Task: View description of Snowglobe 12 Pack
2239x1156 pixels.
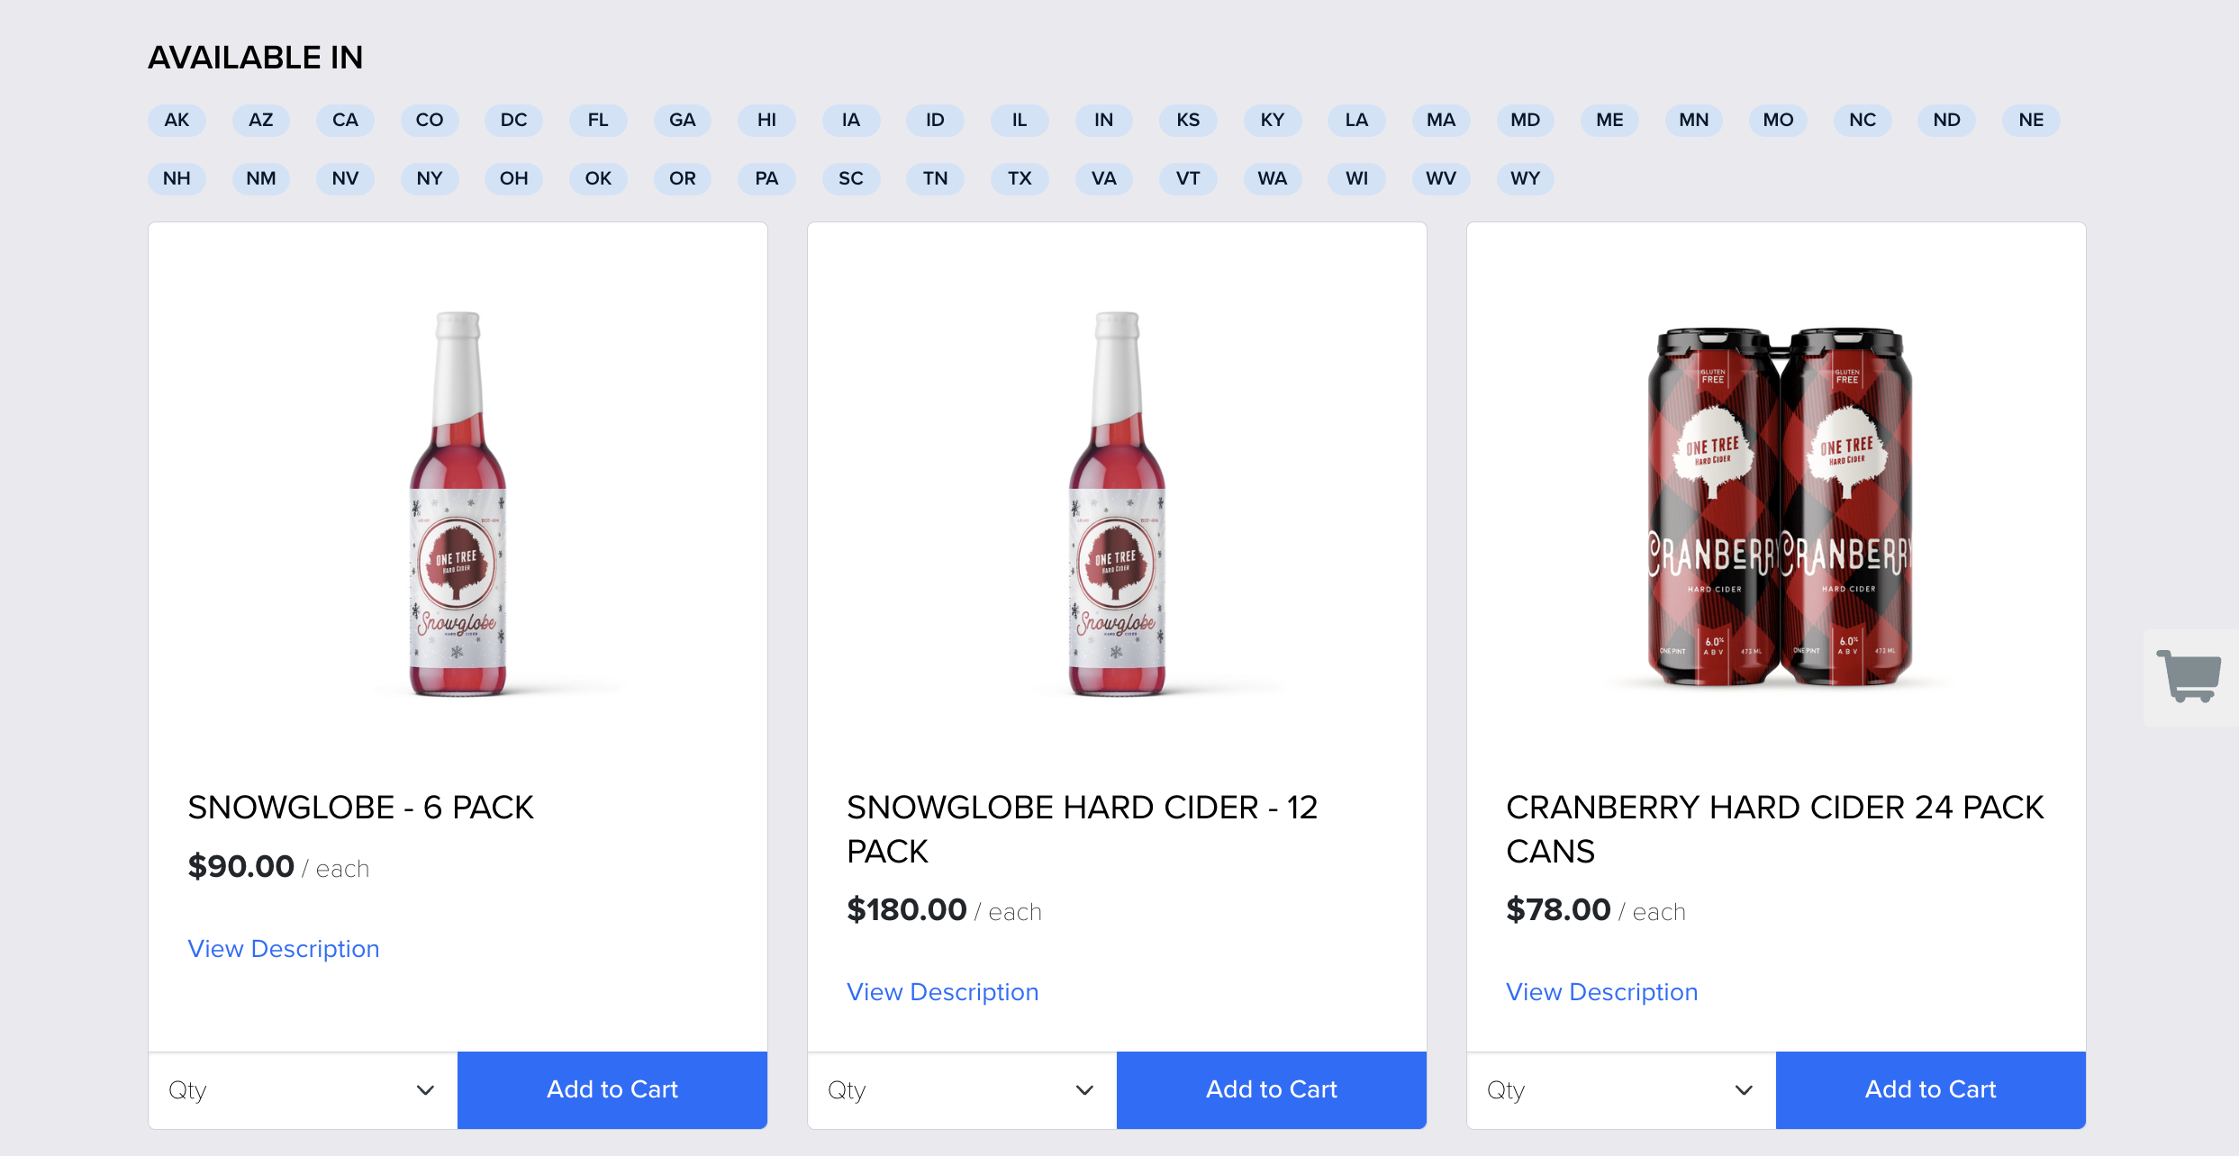Action: pyautogui.click(x=943, y=992)
